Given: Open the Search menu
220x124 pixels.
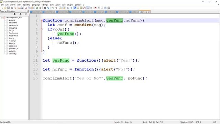Looking at the screenshot, I should [x=13, y=5].
